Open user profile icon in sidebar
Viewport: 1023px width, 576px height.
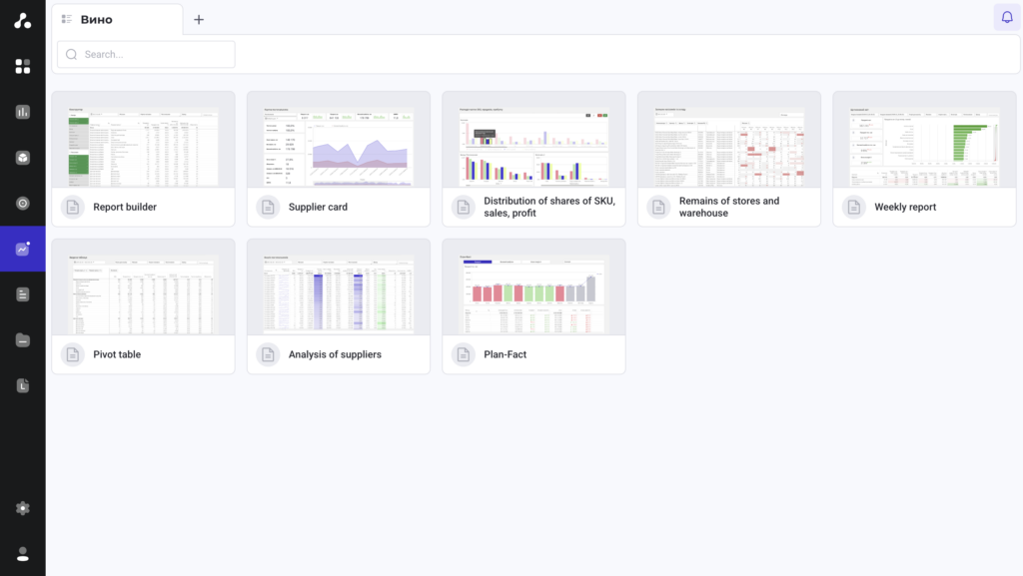point(23,554)
